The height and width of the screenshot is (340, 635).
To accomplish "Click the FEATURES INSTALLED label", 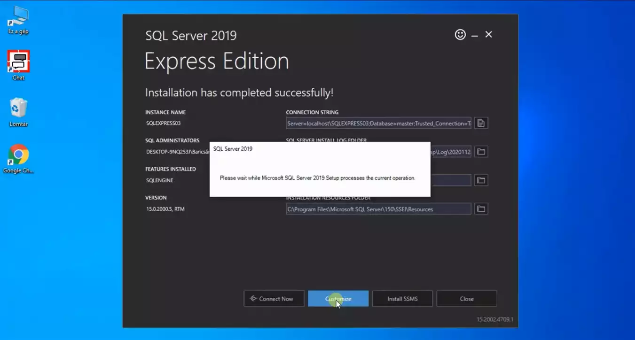I will [171, 169].
